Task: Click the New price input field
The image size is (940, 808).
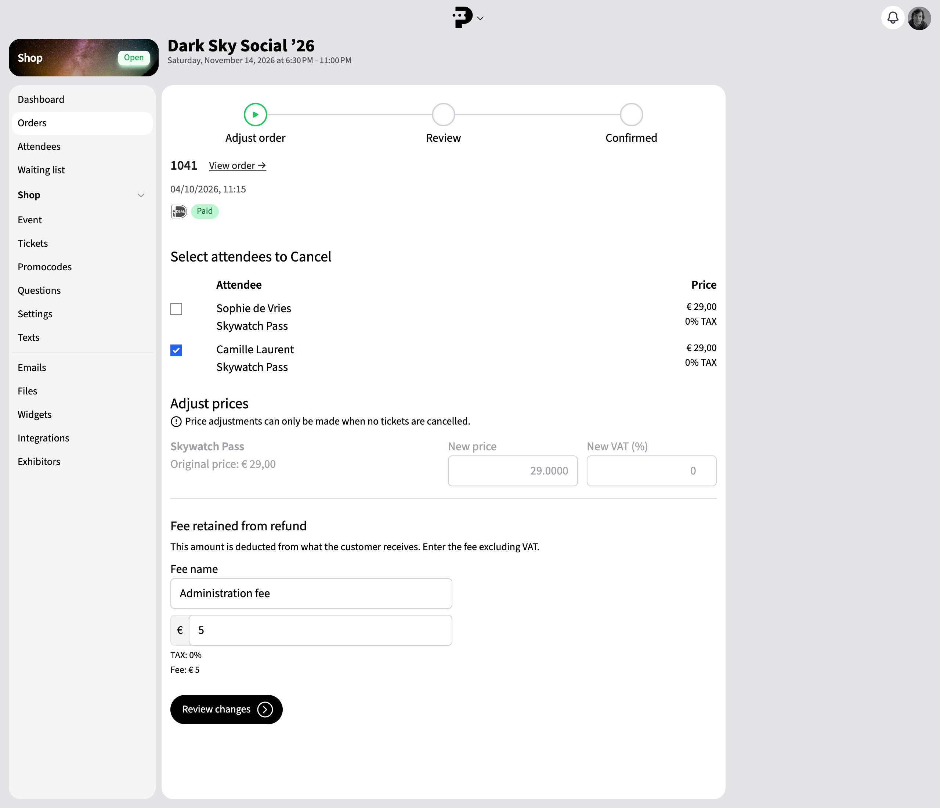Action: tap(513, 471)
